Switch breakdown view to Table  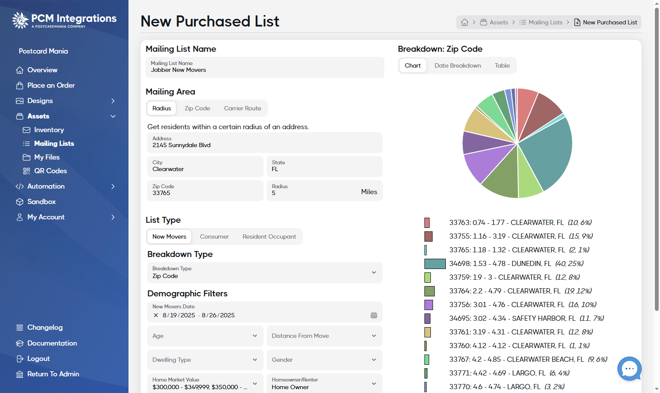click(502, 65)
